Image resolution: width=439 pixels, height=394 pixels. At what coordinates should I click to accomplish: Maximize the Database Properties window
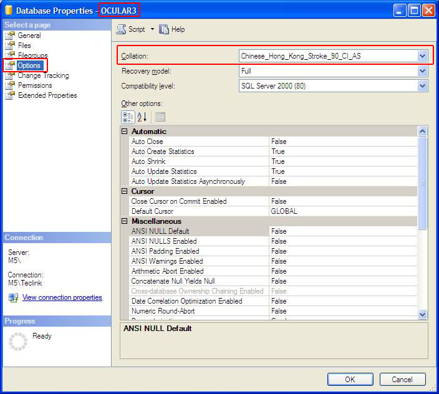point(414,11)
